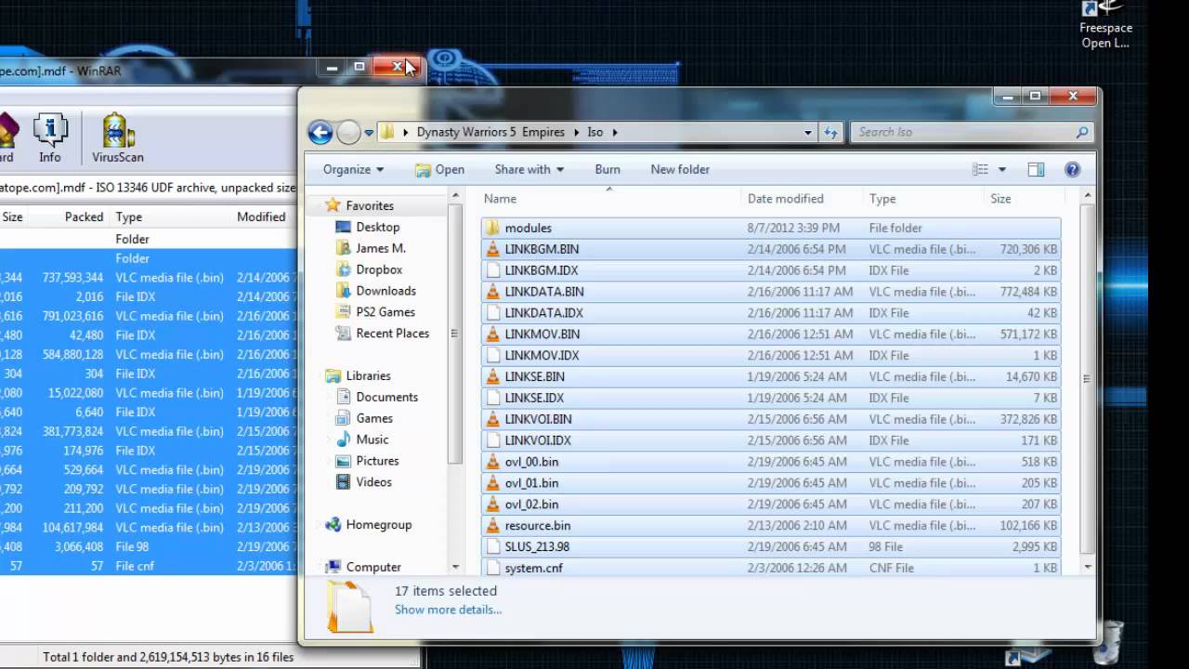This screenshot has width=1189, height=669.
Task: Sort WinRAR list by Modified column
Action: coord(262,216)
